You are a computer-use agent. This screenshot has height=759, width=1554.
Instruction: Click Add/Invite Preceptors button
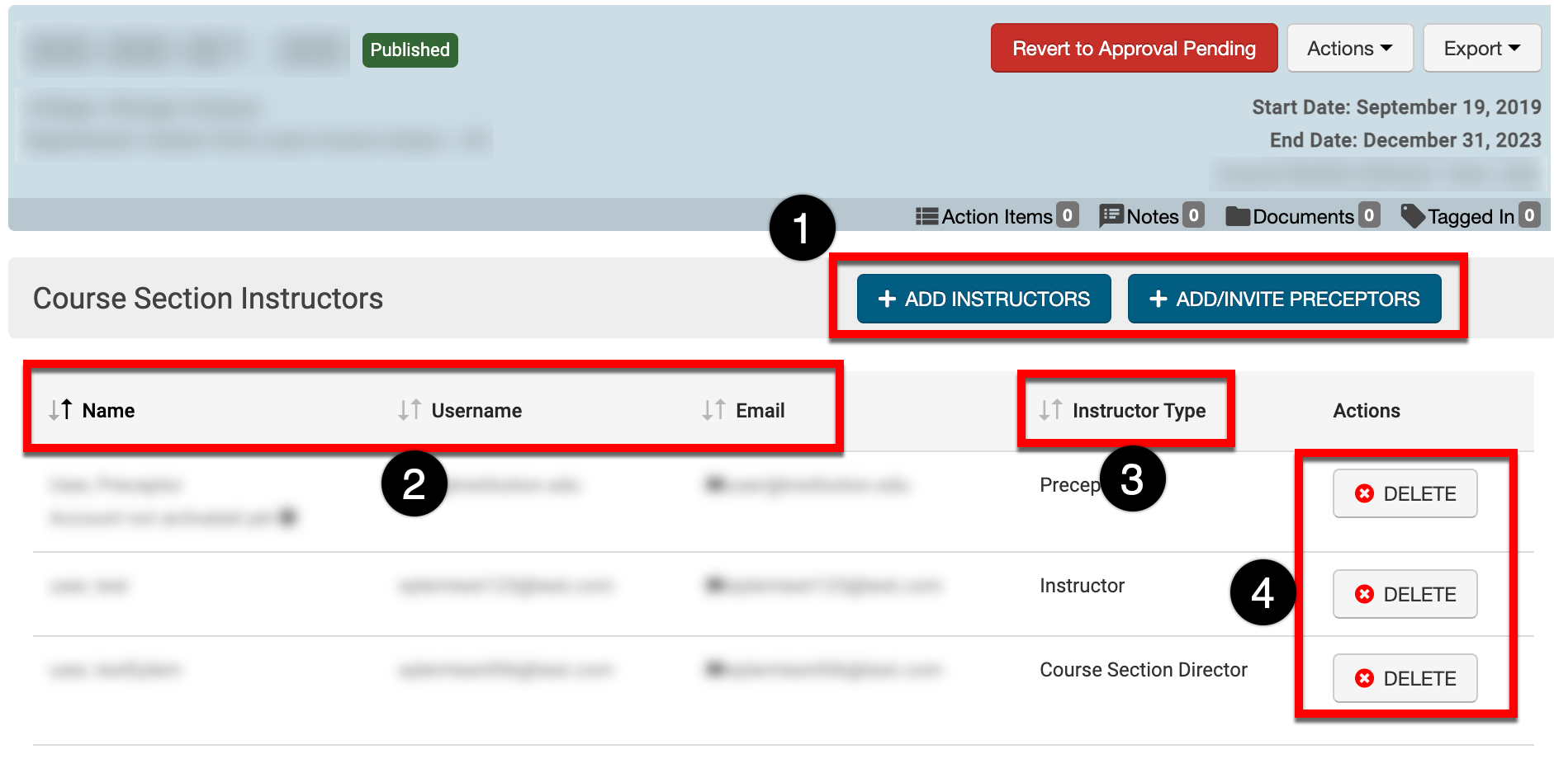click(1284, 299)
